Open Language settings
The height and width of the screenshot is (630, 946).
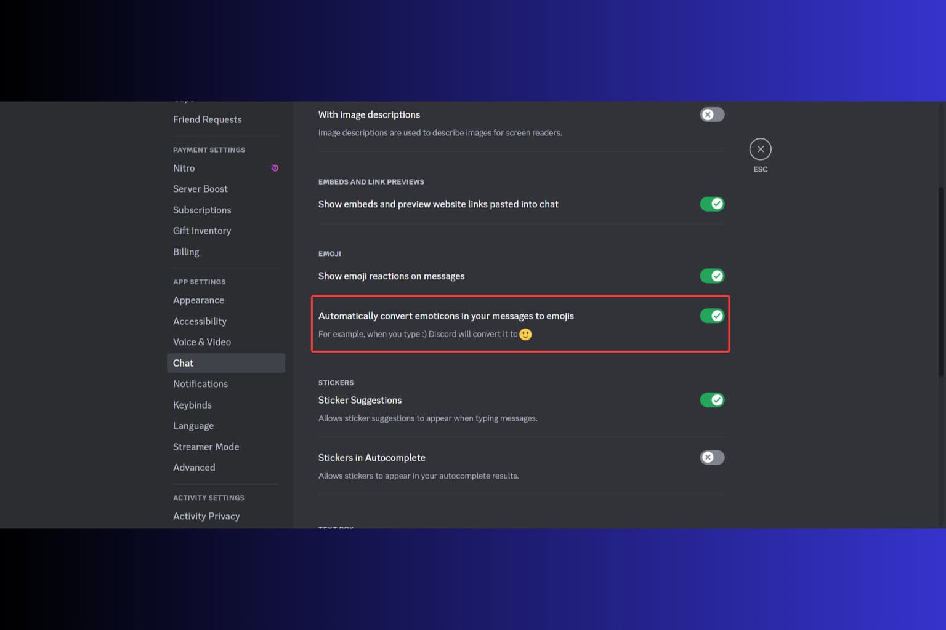[193, 425]
